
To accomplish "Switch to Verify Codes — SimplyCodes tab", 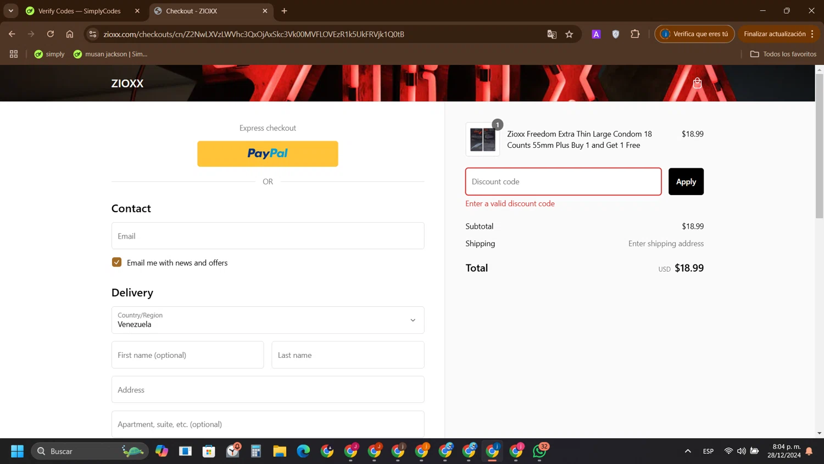I will pos(82,11).
